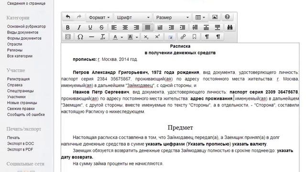Apply the text color A swatch
Screen dimensions: 306x172
point(115,37)
